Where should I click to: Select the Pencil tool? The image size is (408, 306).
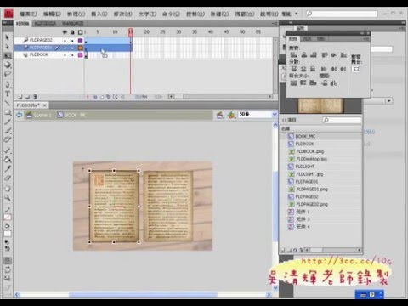point(8,122)
